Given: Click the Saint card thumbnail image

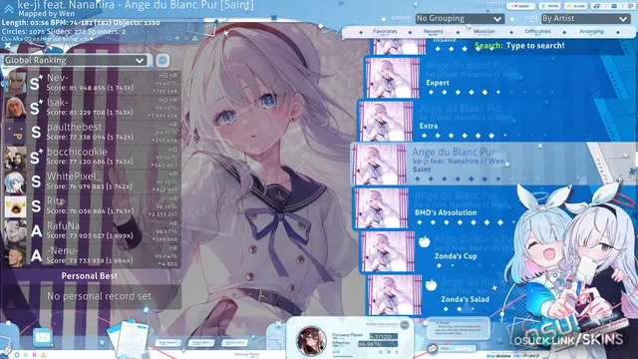Looking at the screenshot, I should point(380,165).
